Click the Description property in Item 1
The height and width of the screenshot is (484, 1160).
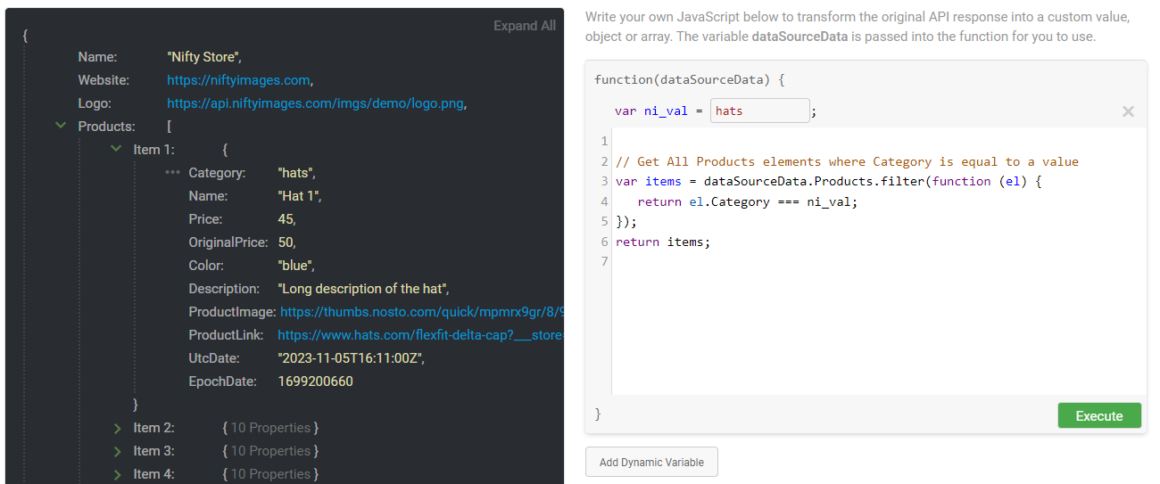224,289
